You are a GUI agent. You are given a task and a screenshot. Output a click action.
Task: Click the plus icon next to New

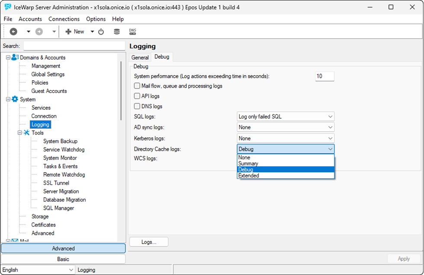coord(68,32)
